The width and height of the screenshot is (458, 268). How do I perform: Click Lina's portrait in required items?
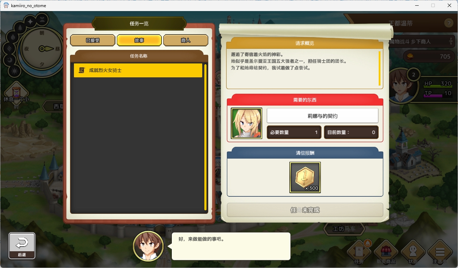click(247, 123)
